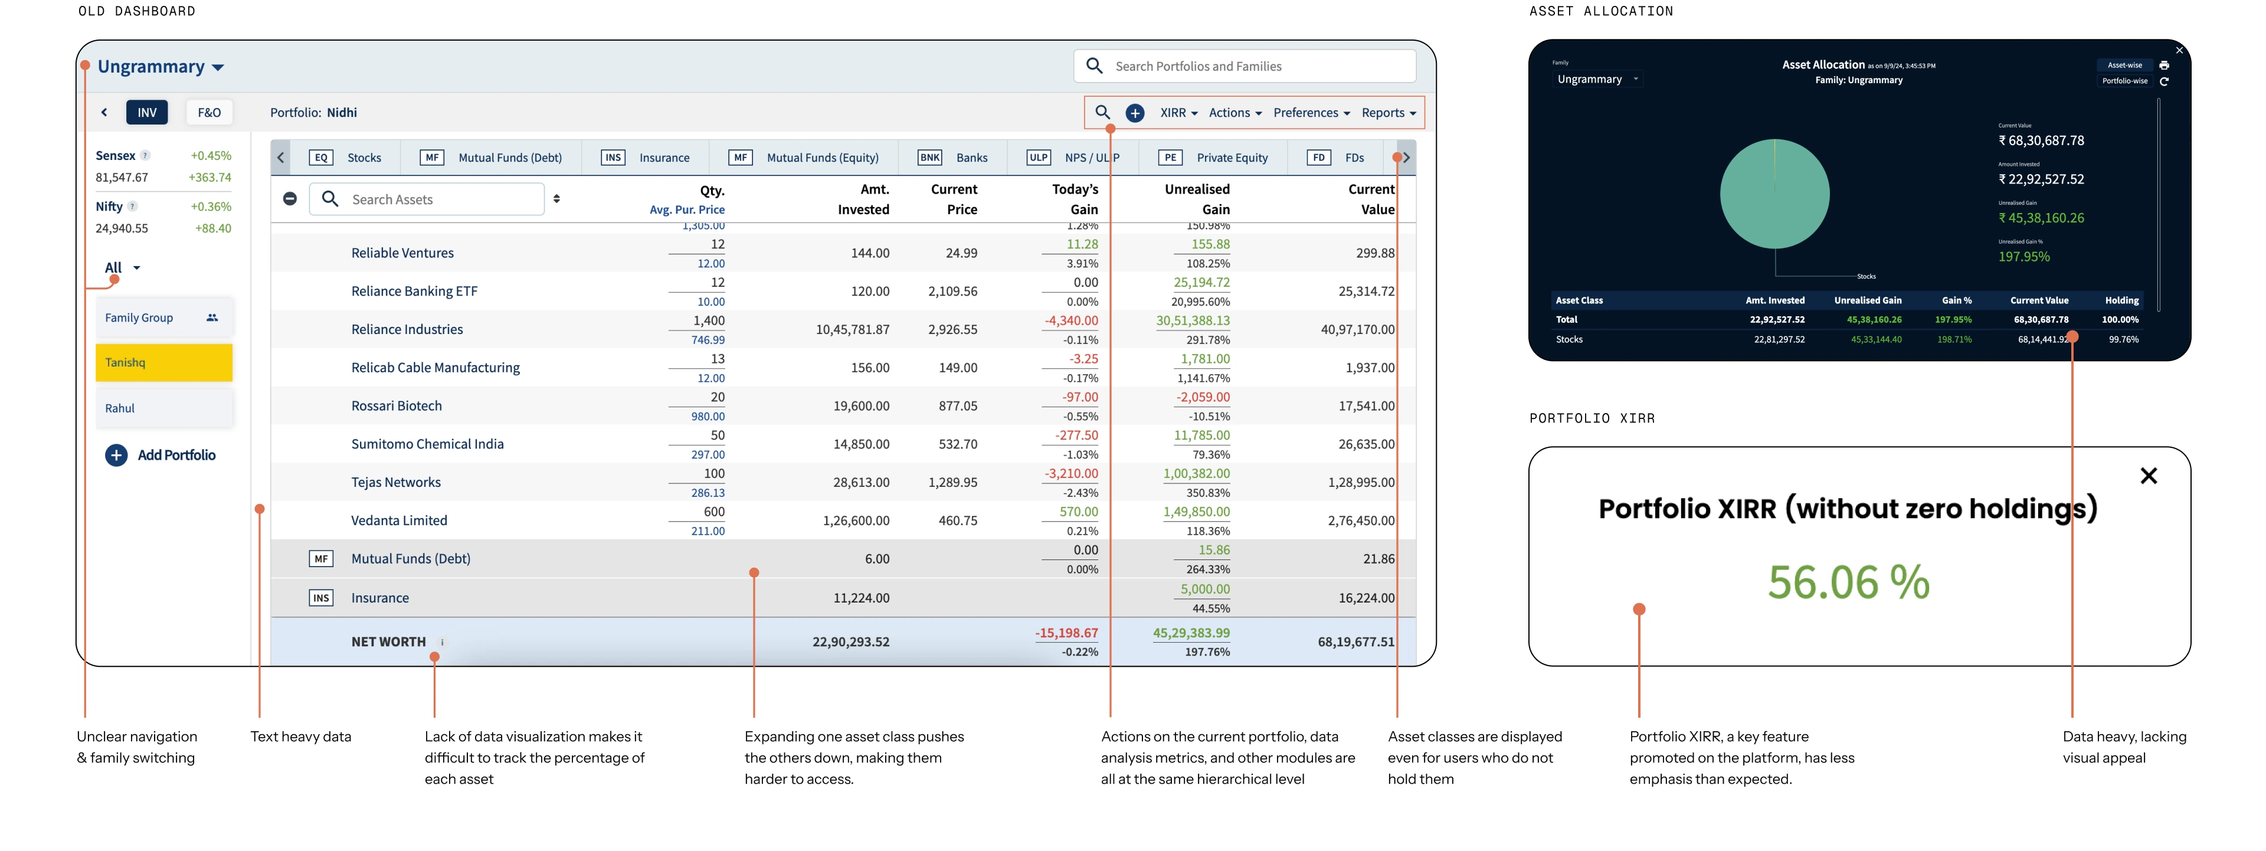The height and width of the screenshot is (851, 2266).
Task: Open the Ungrammary family dropdown in header
Action: tap(161, 67)
